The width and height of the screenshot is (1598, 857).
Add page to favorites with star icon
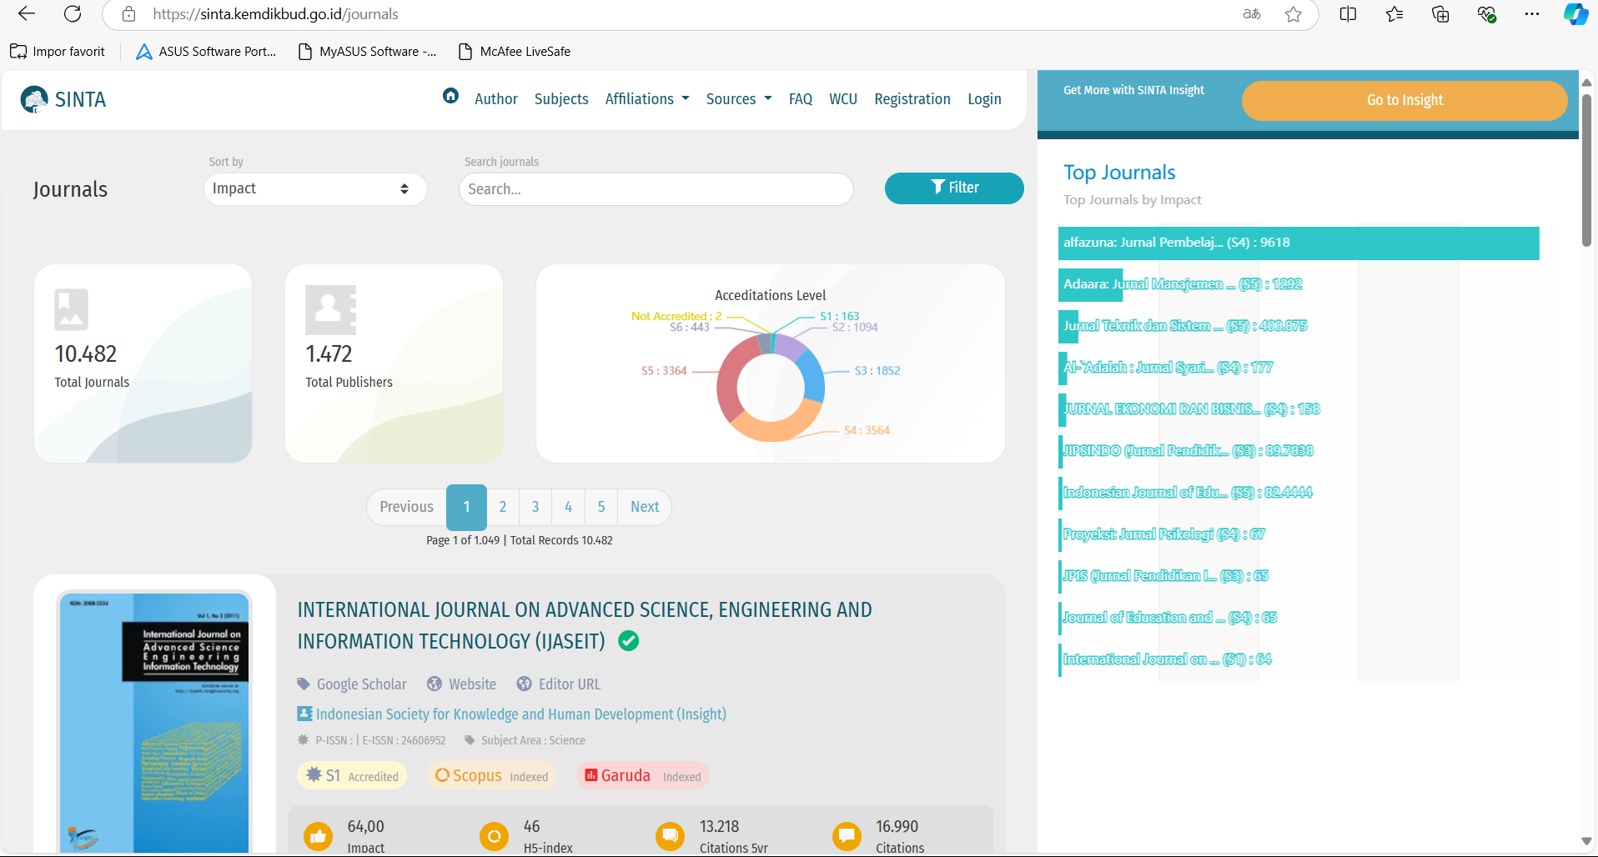1293,14
